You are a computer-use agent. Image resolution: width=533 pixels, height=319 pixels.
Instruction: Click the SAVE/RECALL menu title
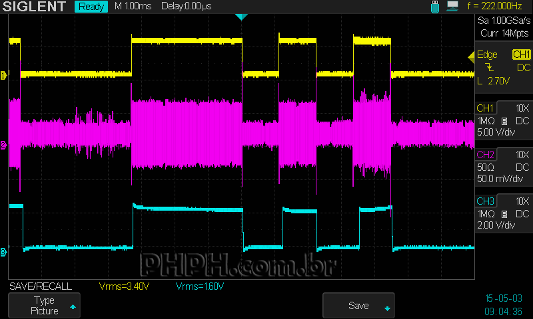39,286
